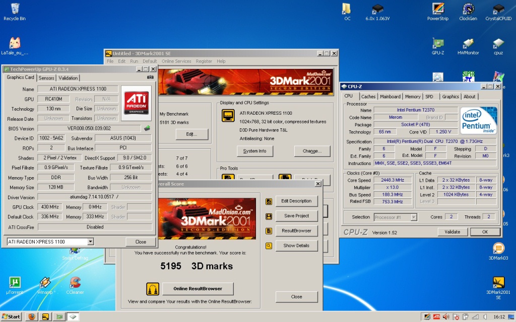Click the GPU-Z screenshot camera icon

pos(150,77)
